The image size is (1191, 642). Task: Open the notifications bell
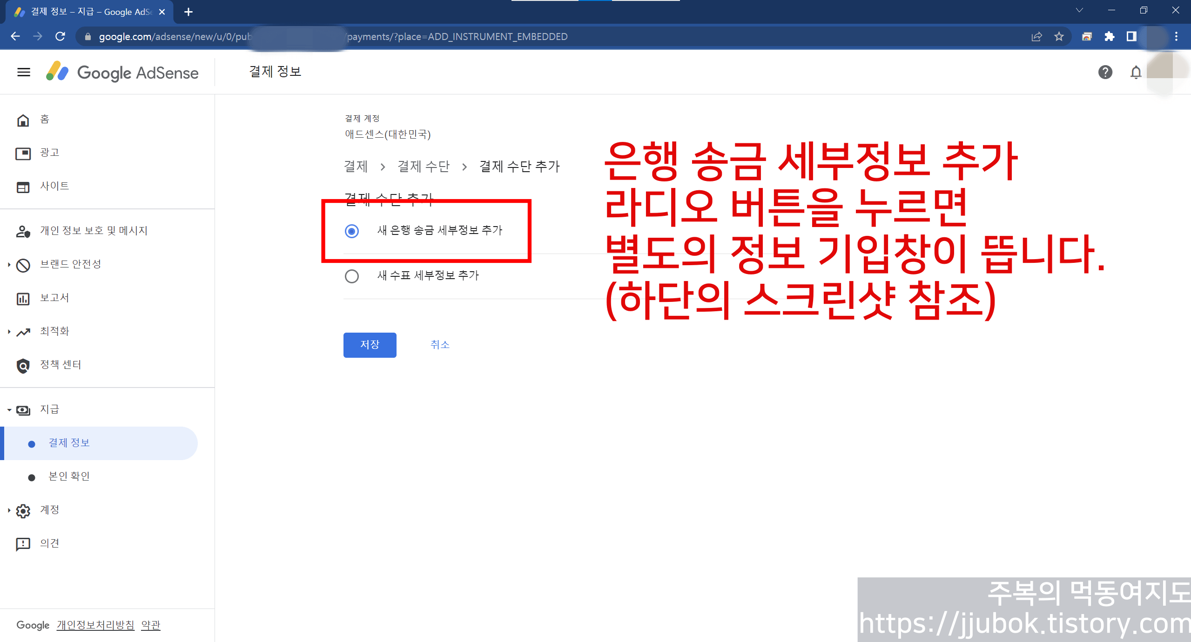coord(1135,72)
